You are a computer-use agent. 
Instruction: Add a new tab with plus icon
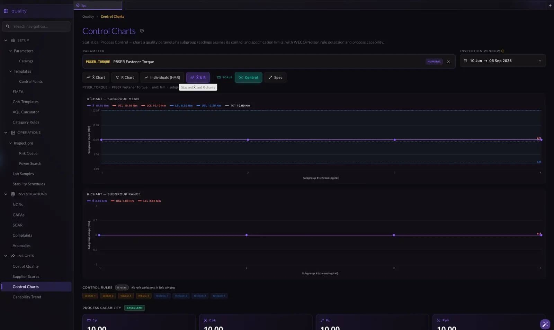click(550, 5)
